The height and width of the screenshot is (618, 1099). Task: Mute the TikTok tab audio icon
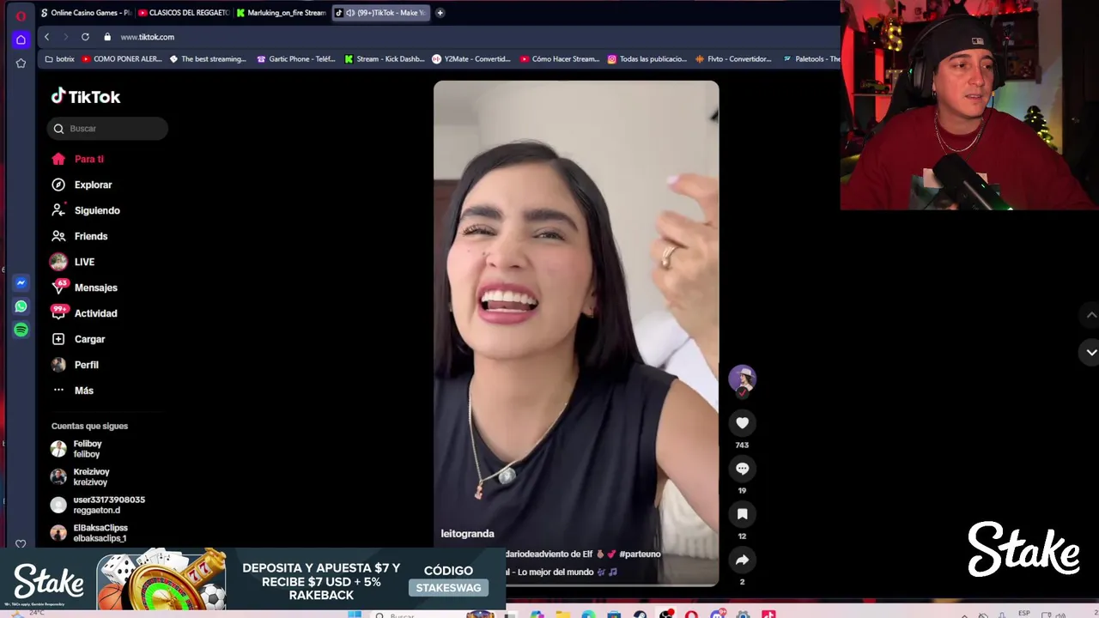click(350, 13)
